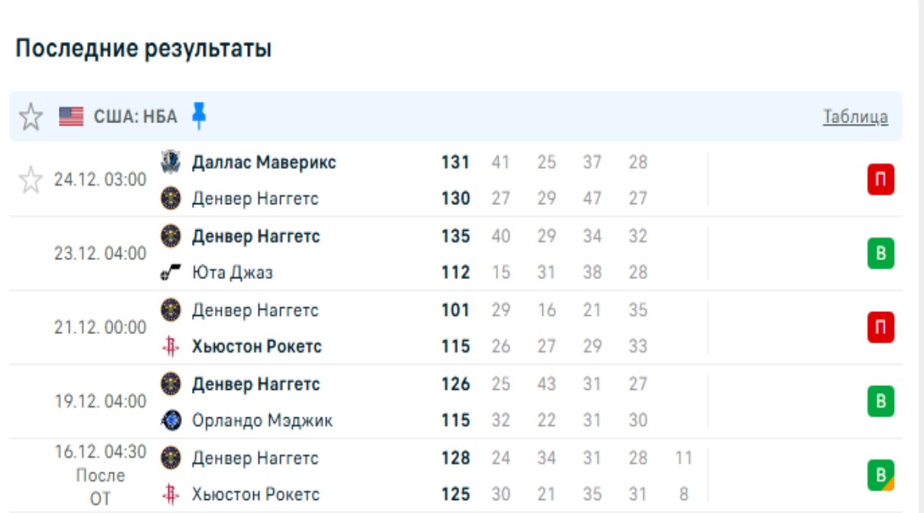Open match details by the 135 final score
924x513 pixels.
(x=455, y=236)
